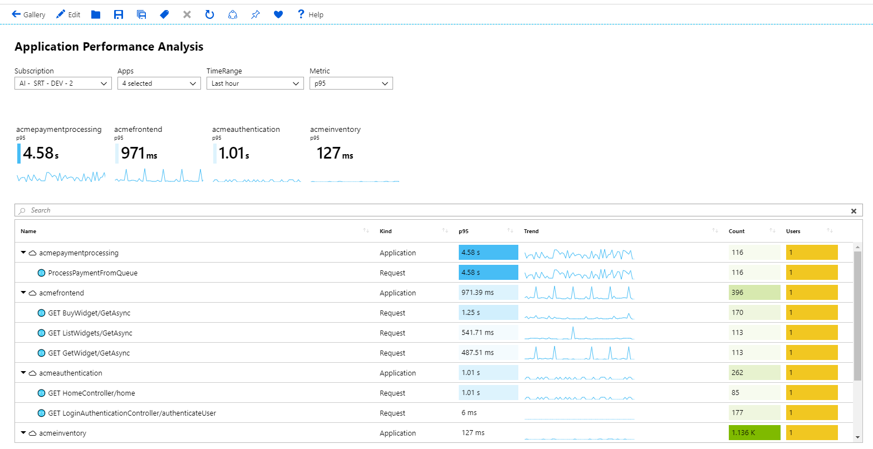This screenshot has height=449, width=873.
Task: Click the heart feedback icon
Action: [278, 14]
